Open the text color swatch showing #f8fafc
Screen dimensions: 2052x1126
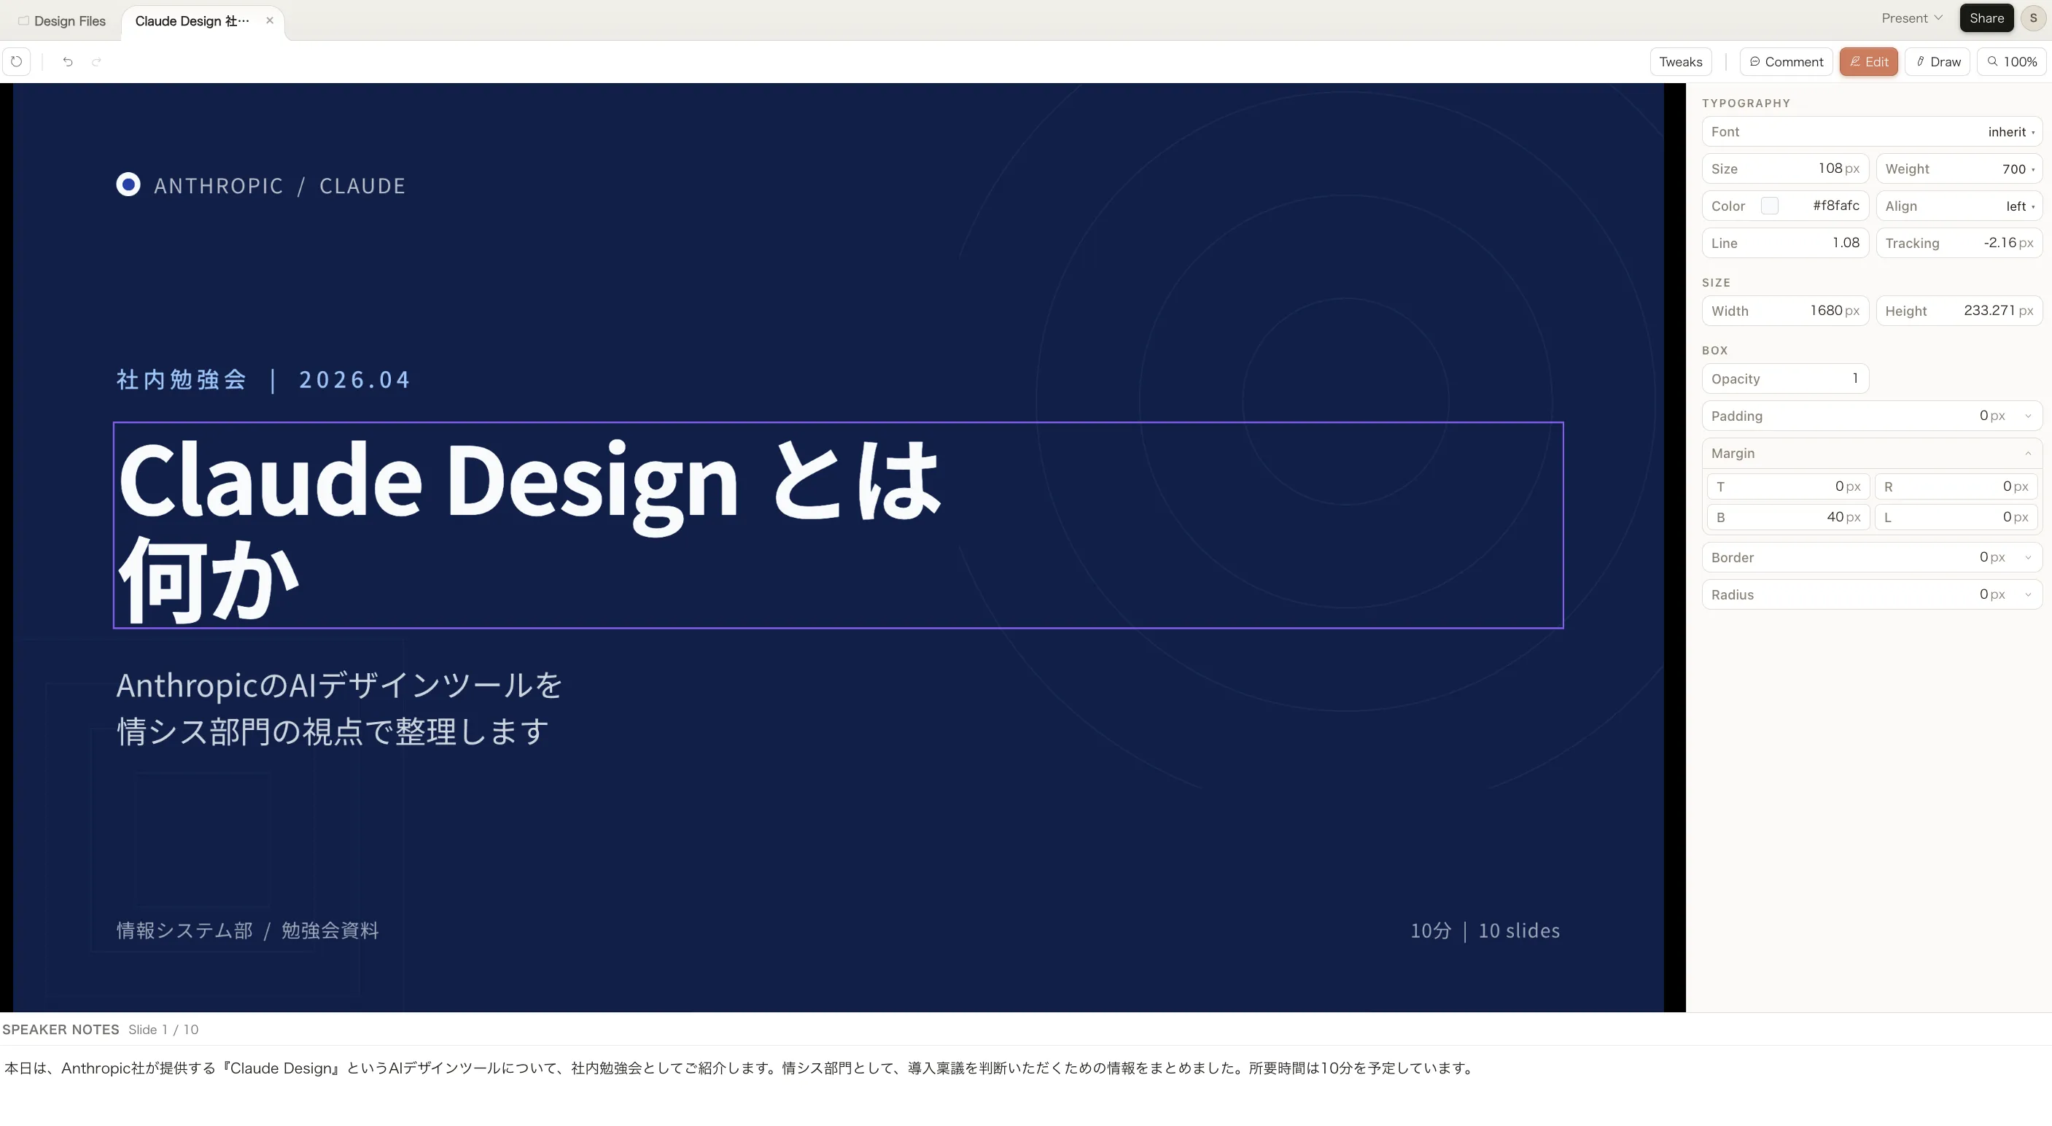[x=1771, y=205]
